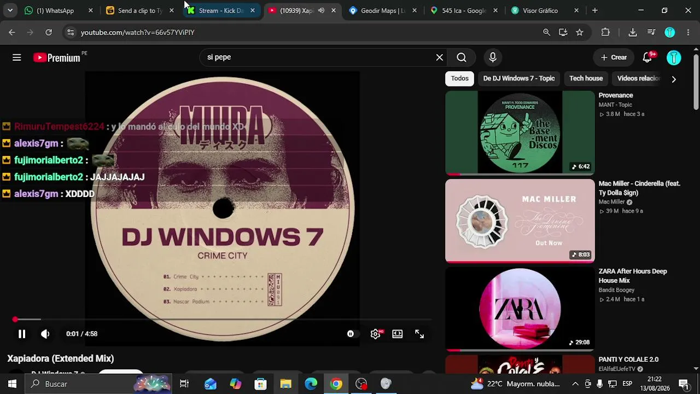Enter fullscreen video mode
This screenshot has width=700, height=394.
(x=419, y=334)
